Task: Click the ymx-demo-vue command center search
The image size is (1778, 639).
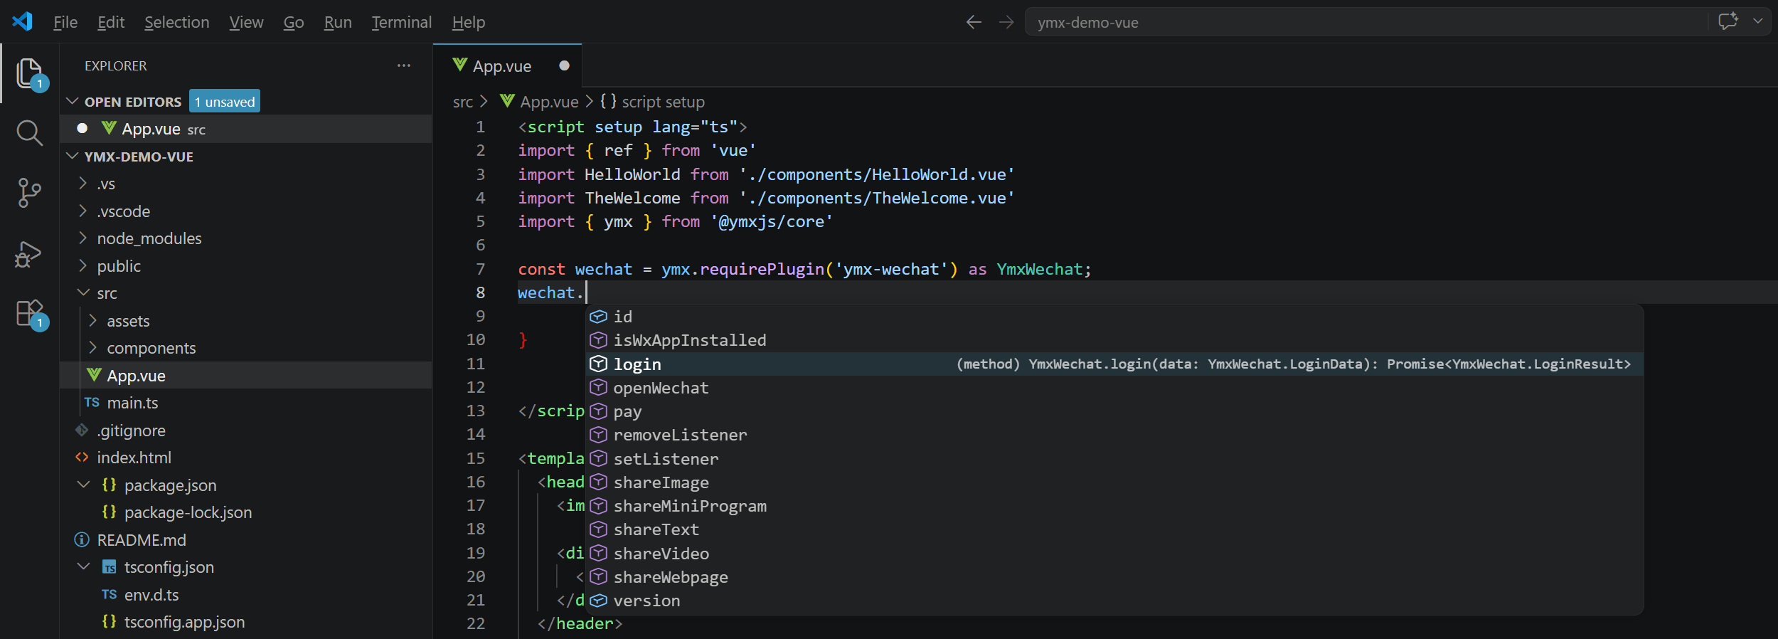Action: 1365,22
